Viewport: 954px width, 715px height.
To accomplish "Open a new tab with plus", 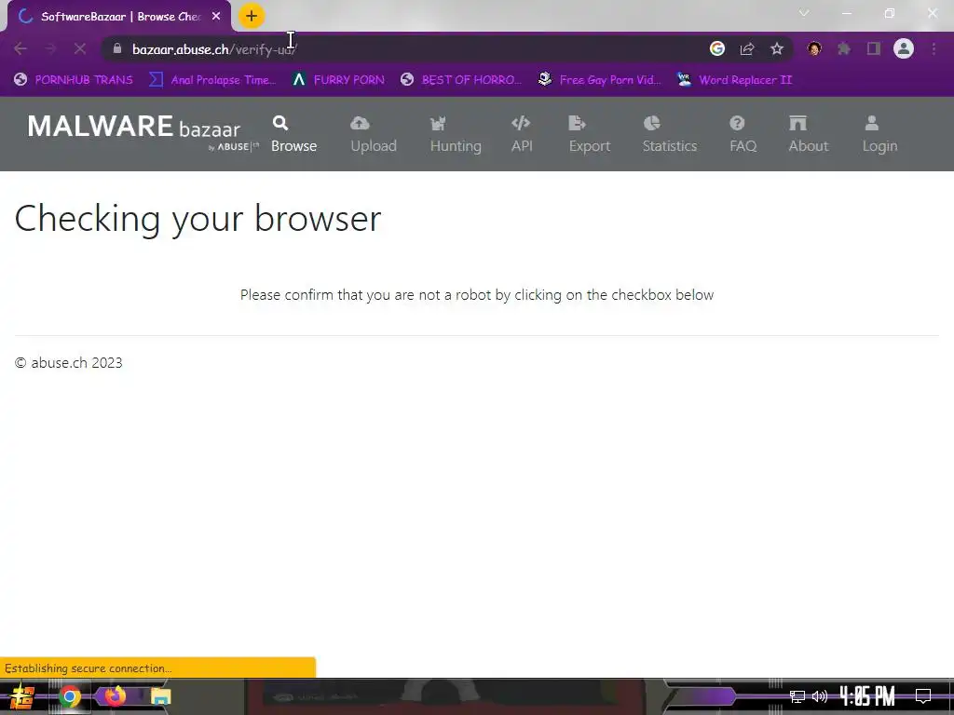I will (x=252, y=17).
